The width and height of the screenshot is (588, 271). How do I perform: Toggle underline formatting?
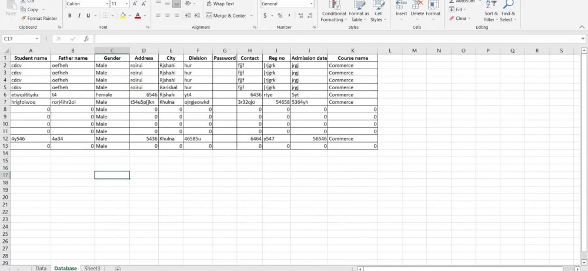(89, 16)
